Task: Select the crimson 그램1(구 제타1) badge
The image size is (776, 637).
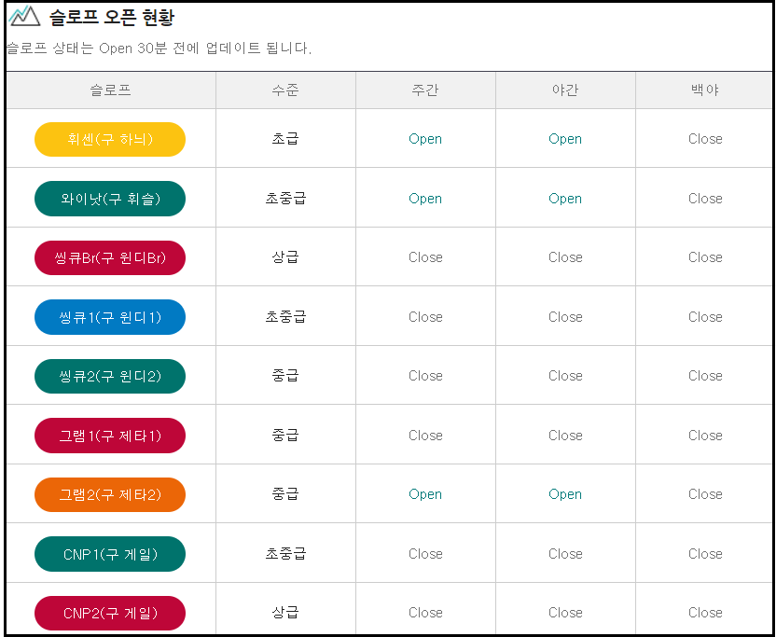Action: pos(109,435)
